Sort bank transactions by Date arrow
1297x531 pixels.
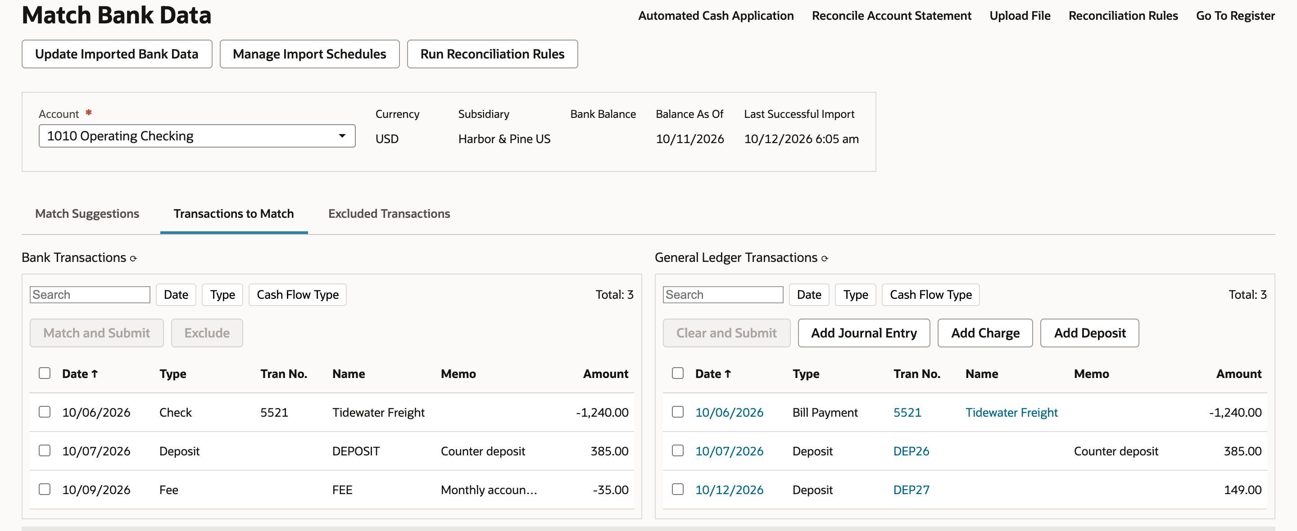tap(95, 373)
